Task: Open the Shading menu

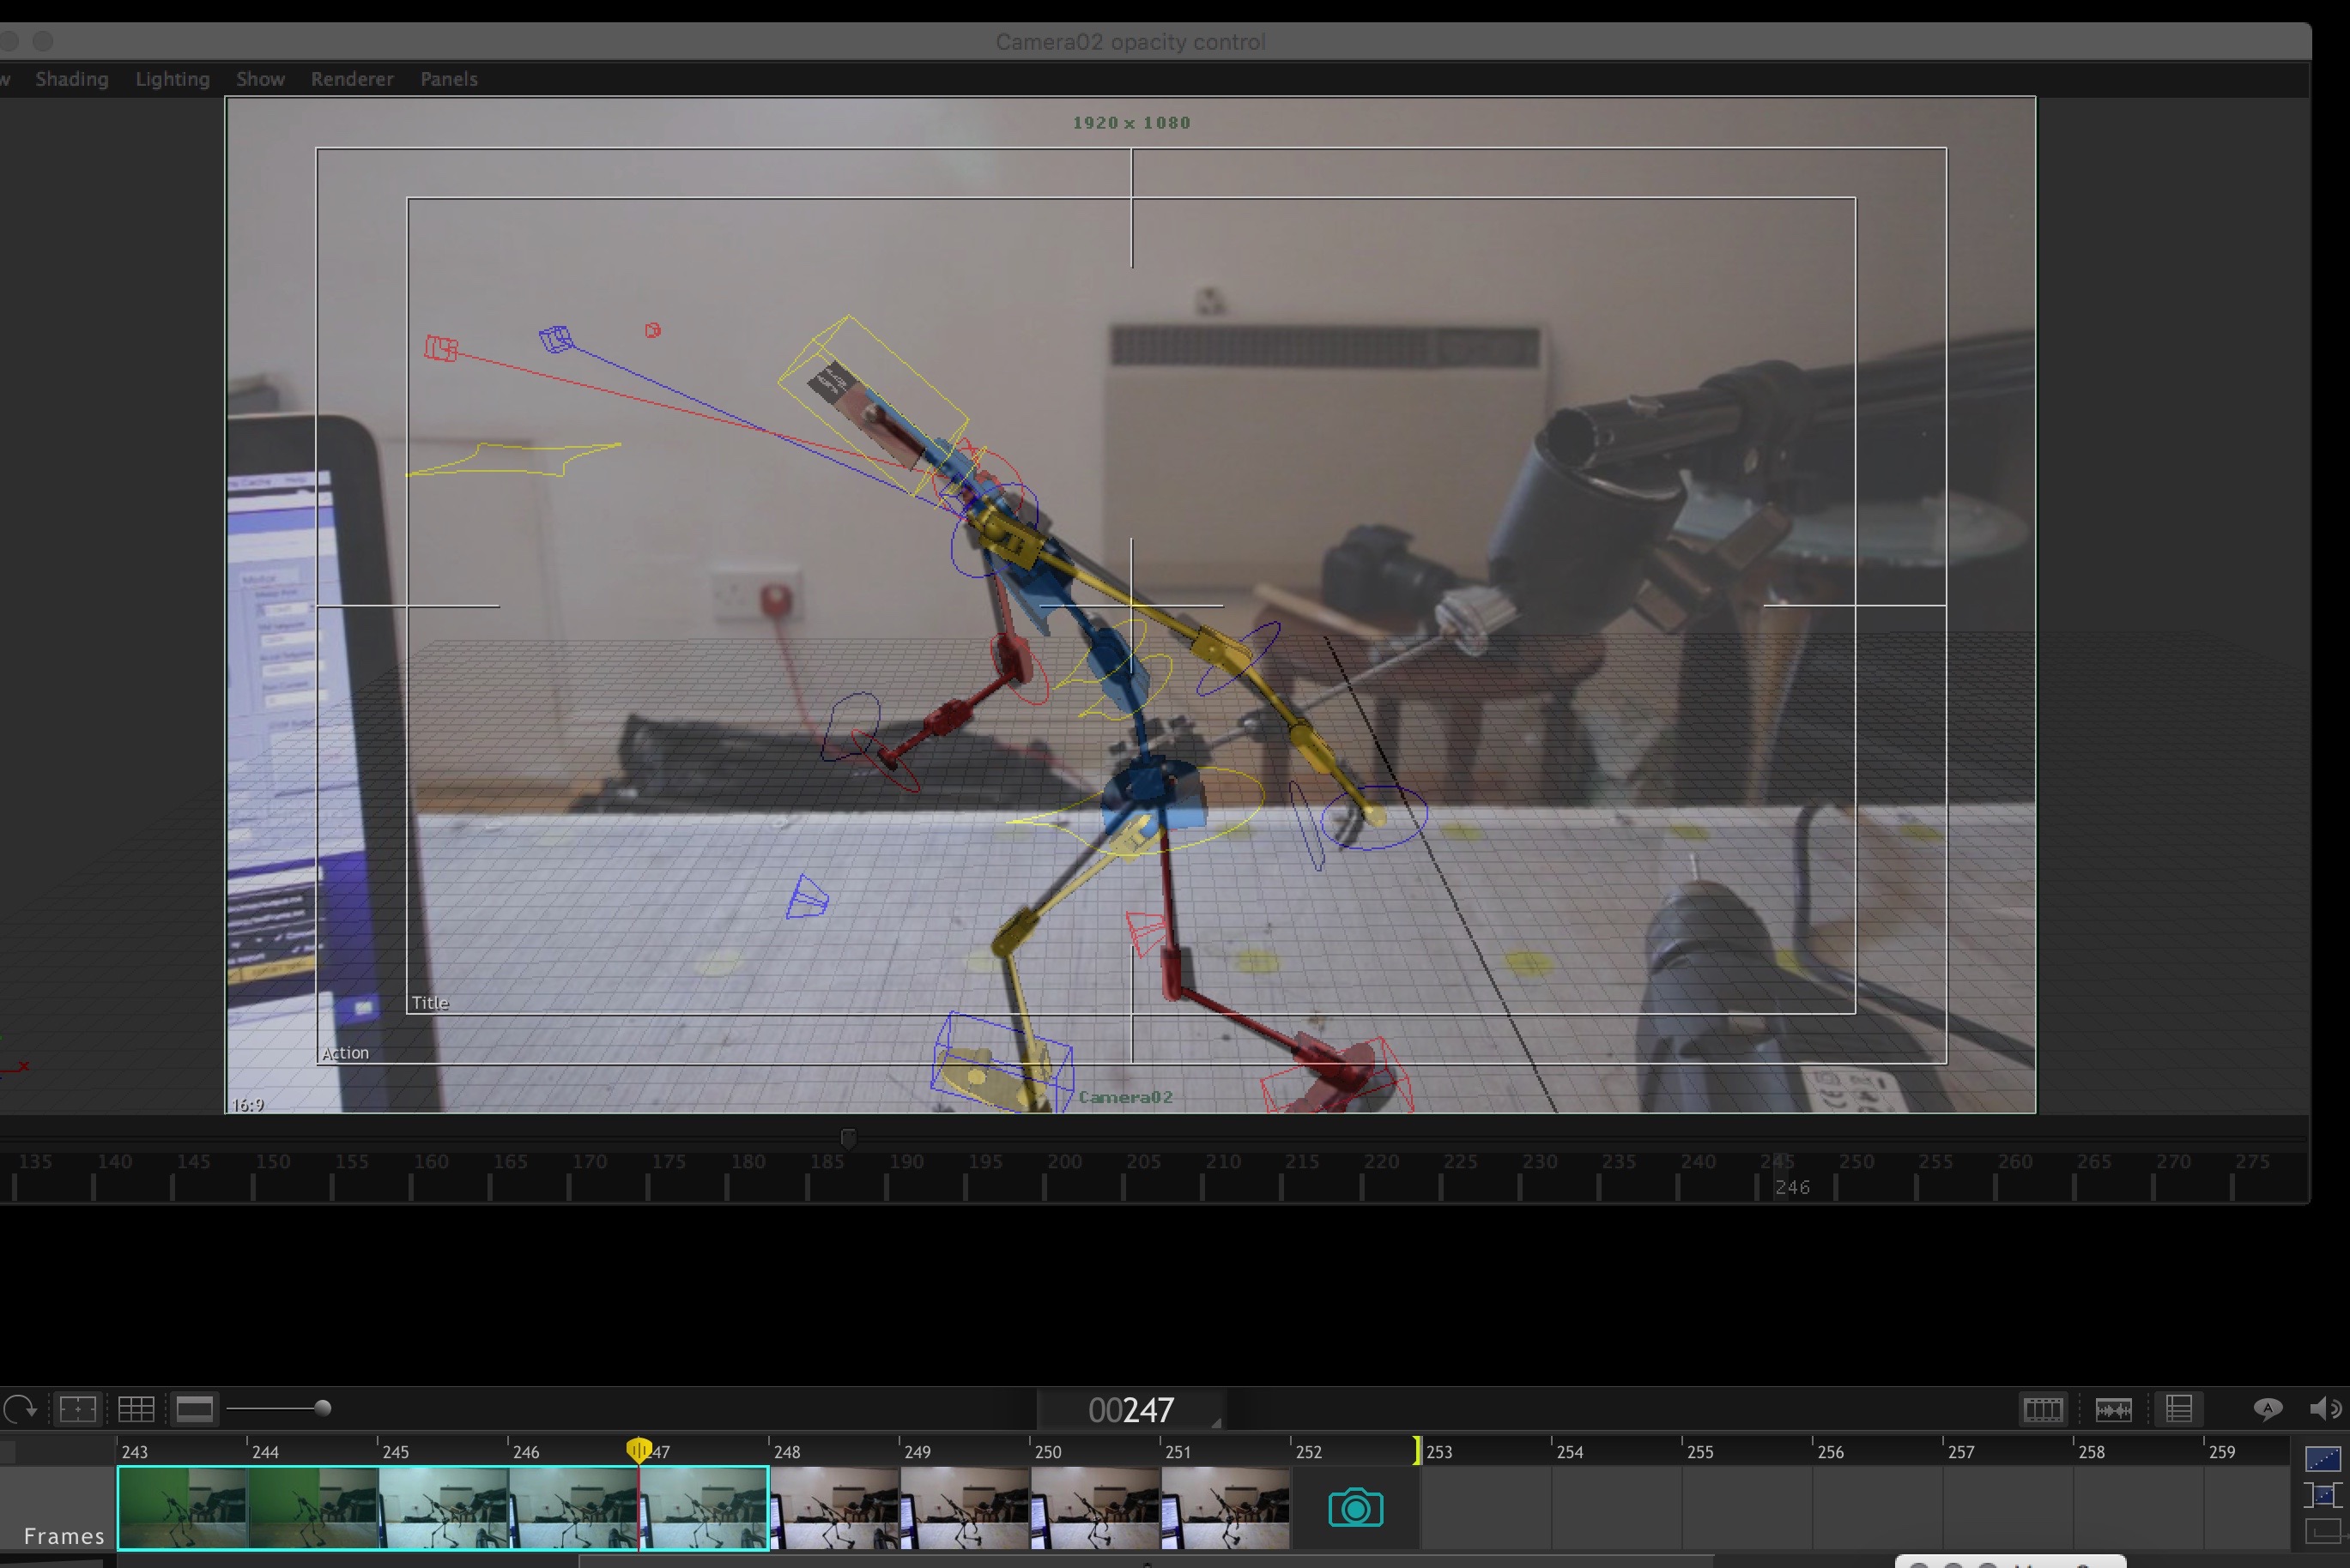Action: click(72, 79)
